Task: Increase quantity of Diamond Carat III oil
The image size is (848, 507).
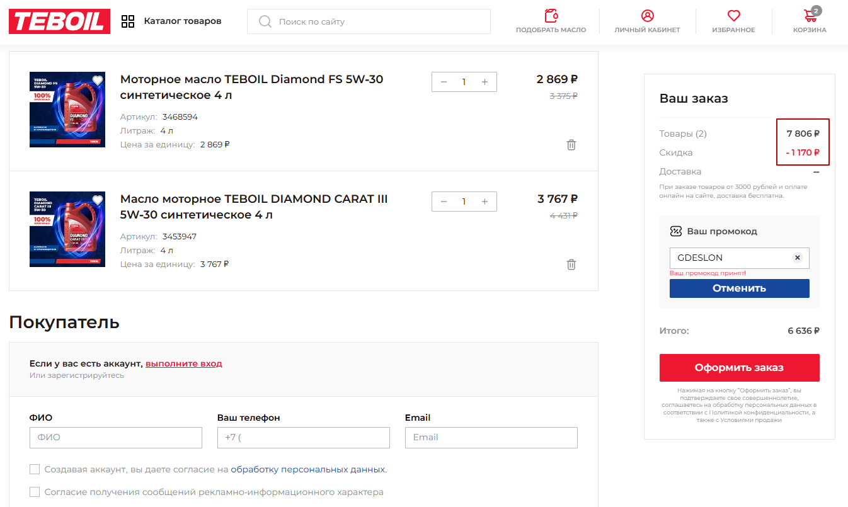Action: 484,202
